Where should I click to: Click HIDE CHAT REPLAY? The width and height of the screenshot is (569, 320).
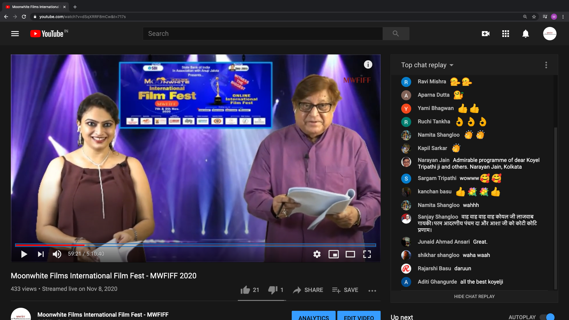pyautogui.click(x=474, y=296)
